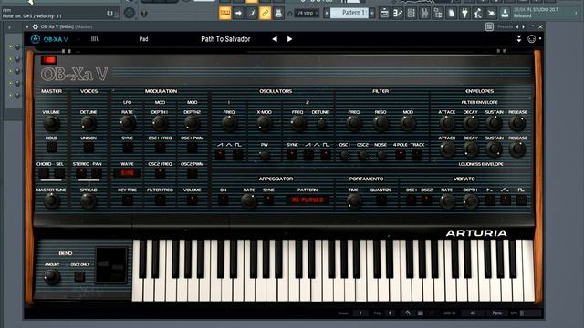Open the FL Studio plugin picker icon
This screenshot has width=584, height=328.
pos(464,14)
